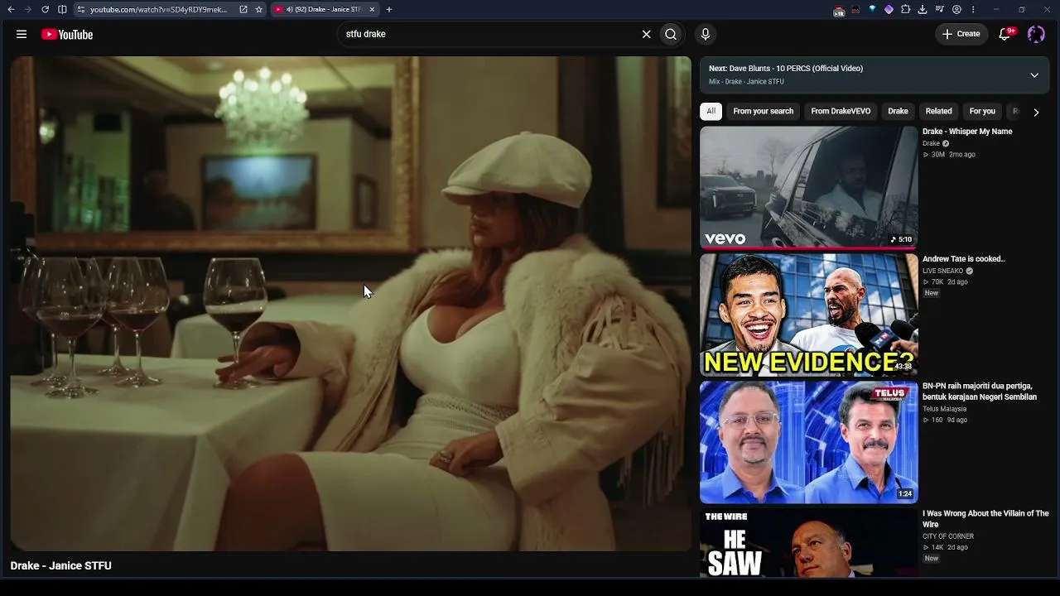Open the 'Drake - Whisper My Name' title link
This screenshot has height=596, width=1060.
tap(967, 132)
